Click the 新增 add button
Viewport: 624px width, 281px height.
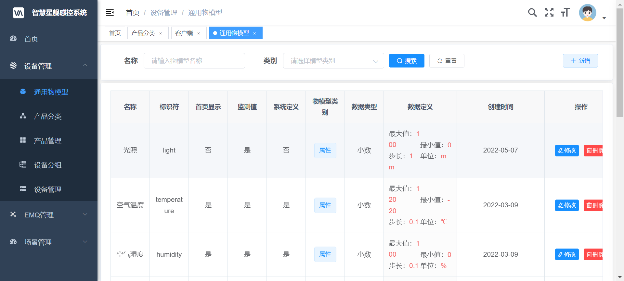click(x=580, y=61)
